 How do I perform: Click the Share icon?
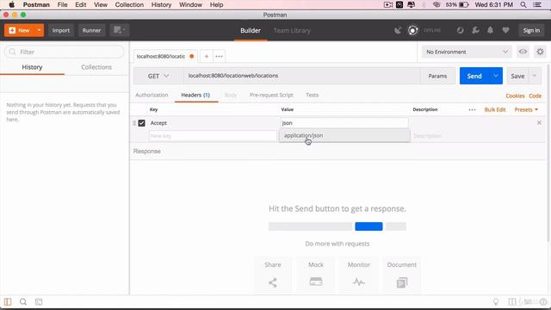tap(273, 282)
